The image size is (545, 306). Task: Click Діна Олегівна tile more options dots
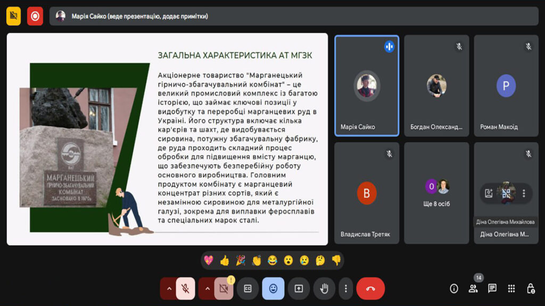pyautogui.click(x=524, y=193)
